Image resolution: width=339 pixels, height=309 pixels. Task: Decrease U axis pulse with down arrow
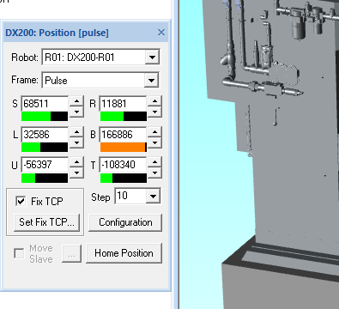76,173
